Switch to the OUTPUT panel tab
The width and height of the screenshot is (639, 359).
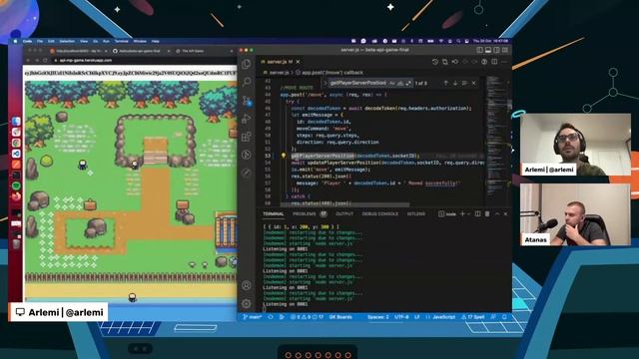point(344,213)
